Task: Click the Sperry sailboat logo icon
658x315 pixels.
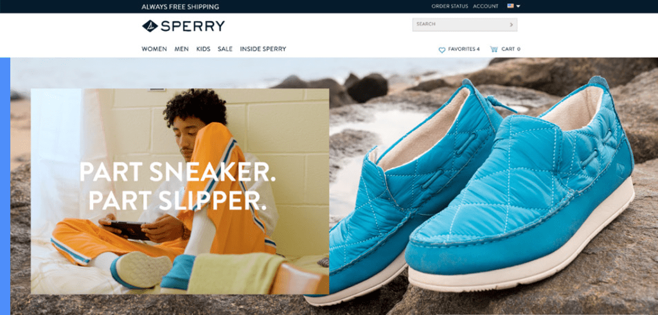Action: pyautogui.click(x=150, y=26)
